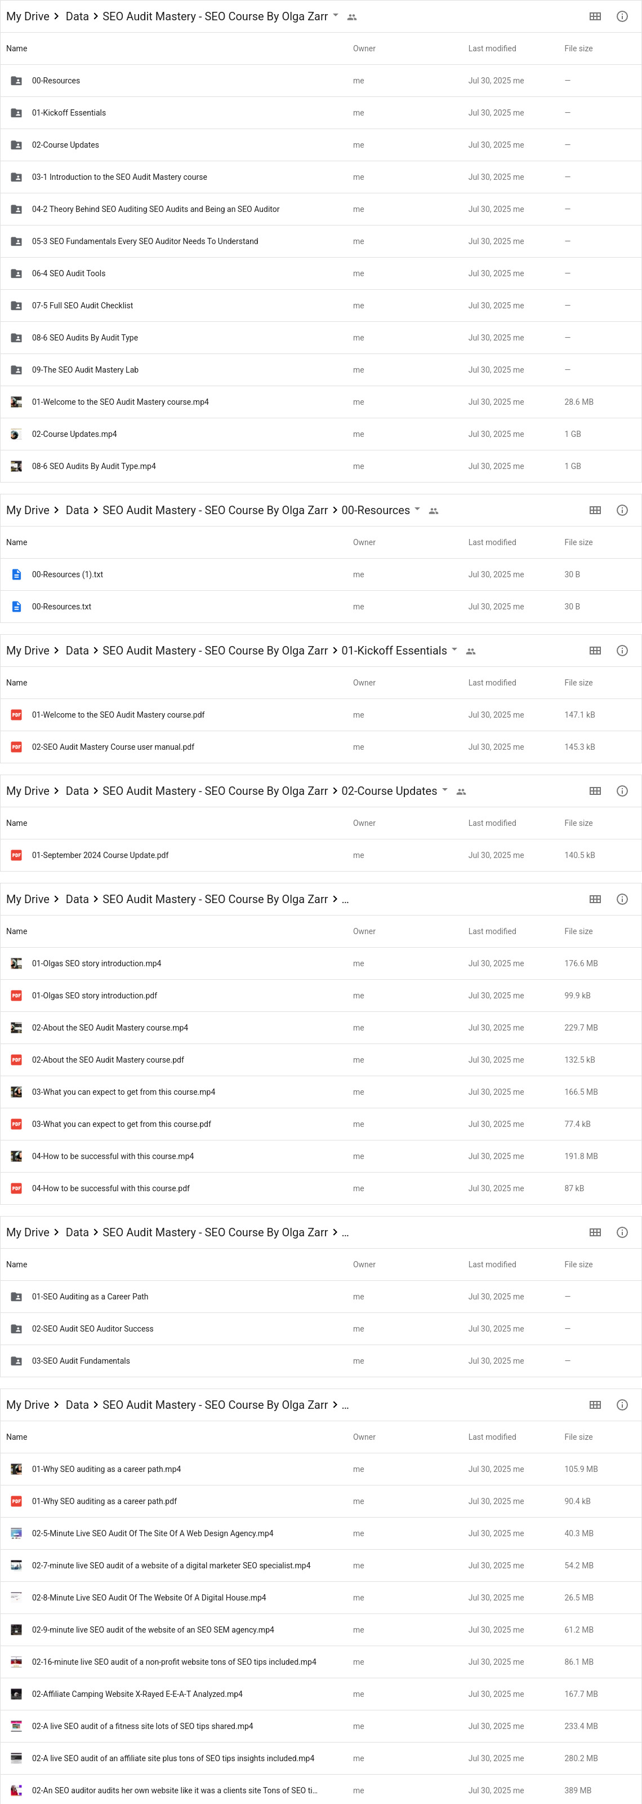
Task: Click the document icon of 00-Resources.txt
Action: click(x=16, y=607)
